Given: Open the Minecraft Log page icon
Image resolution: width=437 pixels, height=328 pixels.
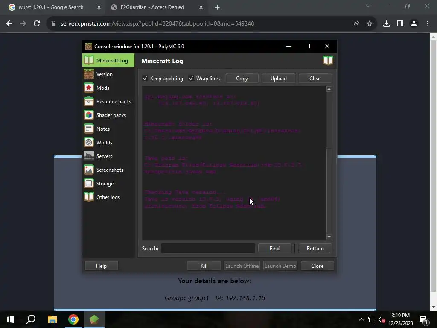Looking at the screenshot, I should 89,60.
